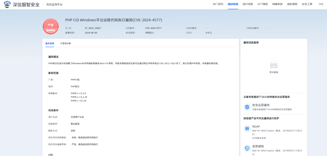Click the version line PHP8.2 < 8.2.20
This screenshot has width=327, height=156.
[x=79, y=97]
